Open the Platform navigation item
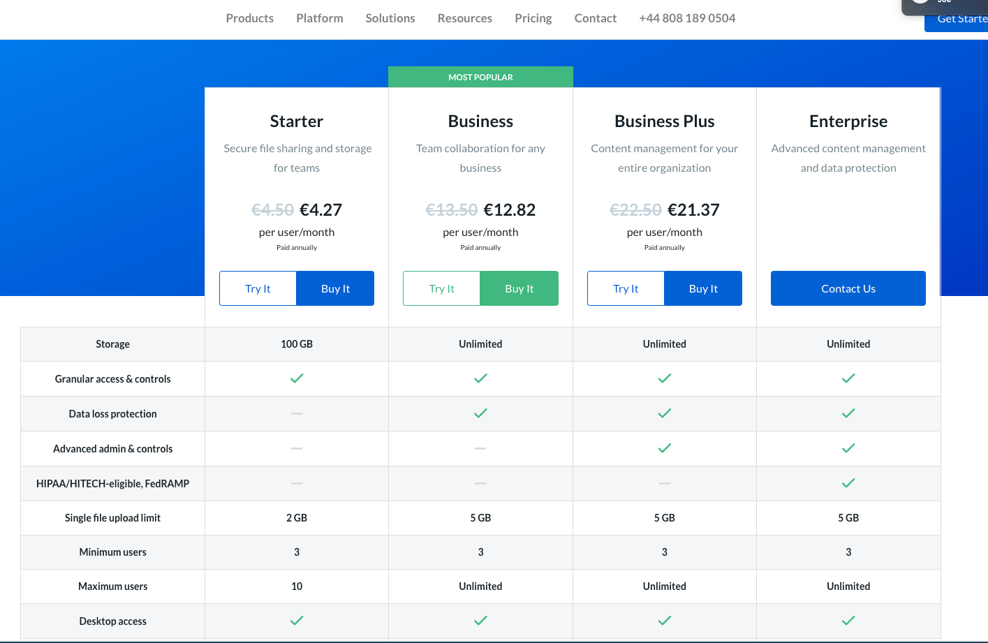Image resolution: width=988 pixels, height=643 pixels. 319,18
